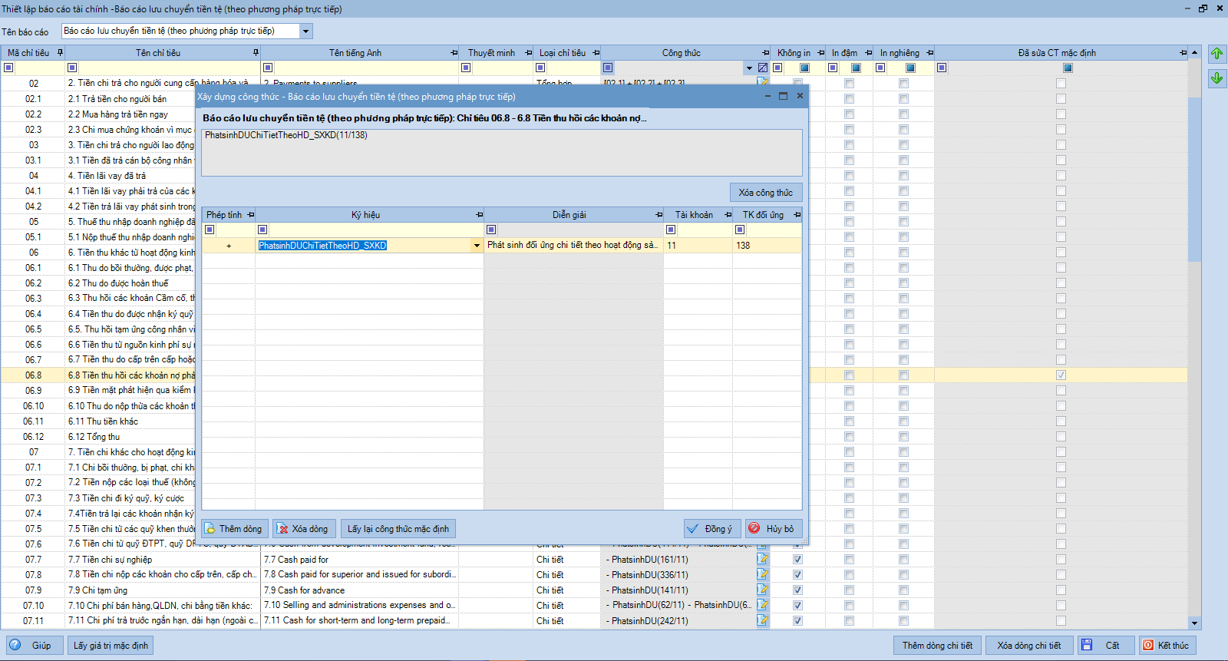
Task: Pin the Thuyết minh column
Action: click(528, 53)
